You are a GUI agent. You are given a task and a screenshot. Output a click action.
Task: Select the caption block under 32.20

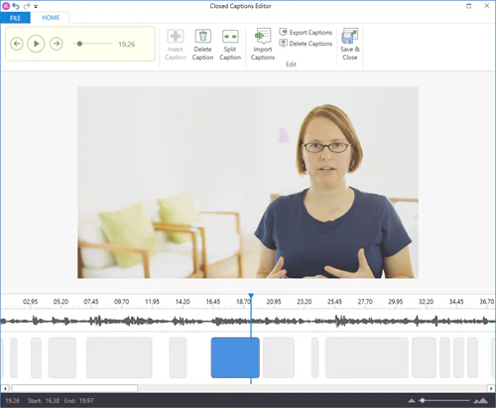424,357
